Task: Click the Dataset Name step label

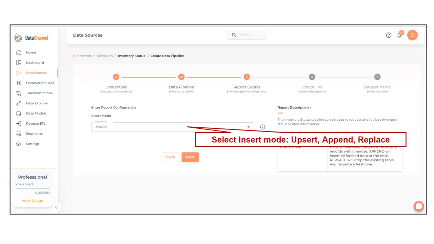Action: pyautogui.click(x=377, y=87)
